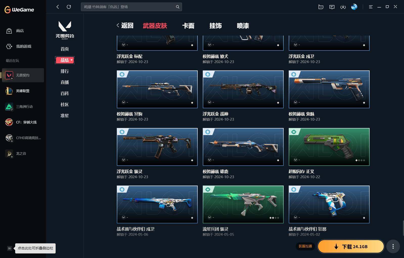Switch to the 卡面 tab
Screen dimensions: 404x258
click(188, 26)
